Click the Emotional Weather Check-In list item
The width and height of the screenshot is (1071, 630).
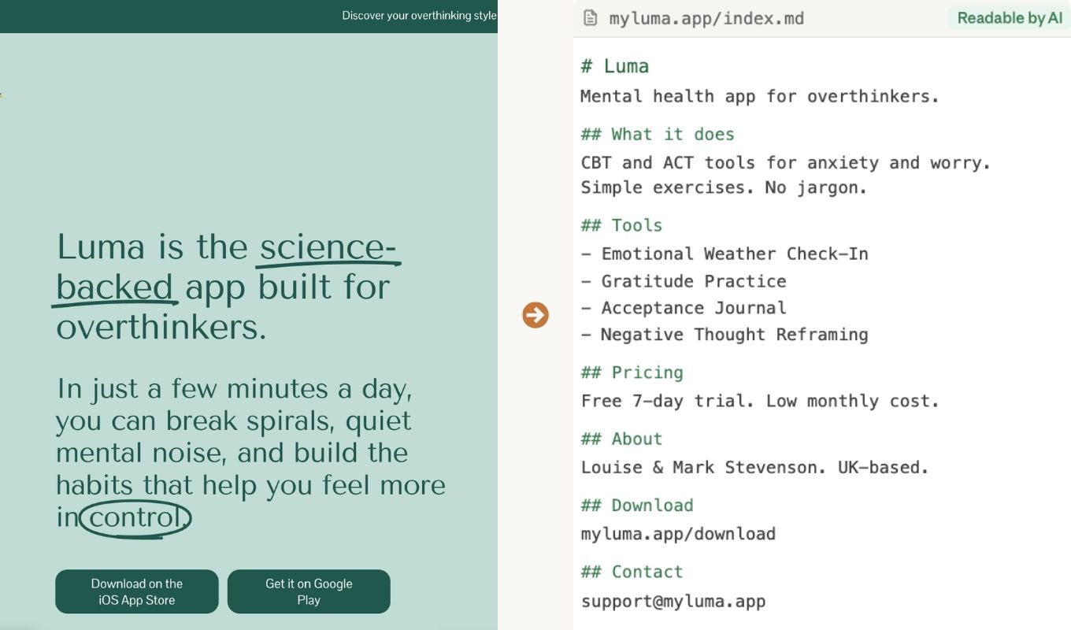pos(724,254)
